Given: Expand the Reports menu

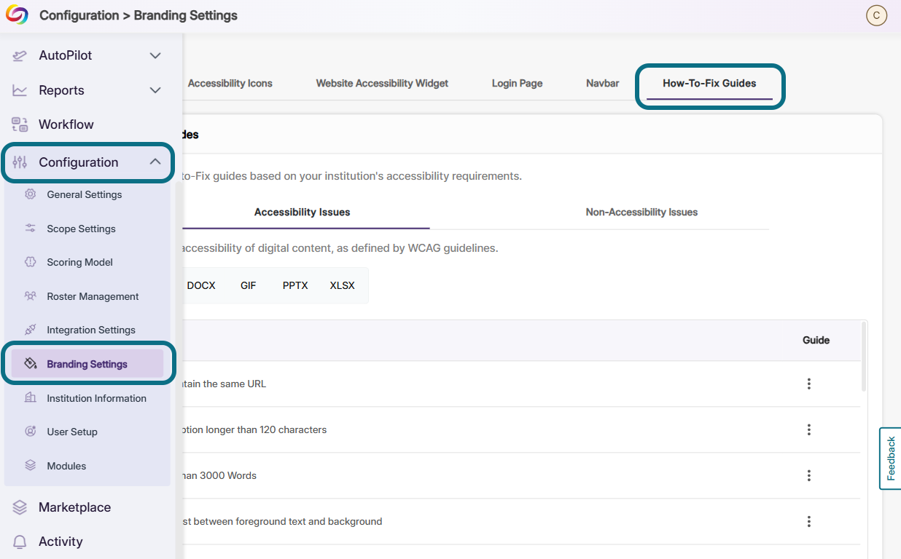Looking at the screenshot, I should (155, 90).
